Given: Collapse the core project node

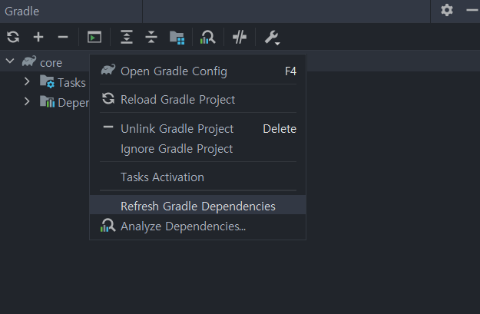Looking at the screenshot, I should pyautogui.click(x=10, y=61).
